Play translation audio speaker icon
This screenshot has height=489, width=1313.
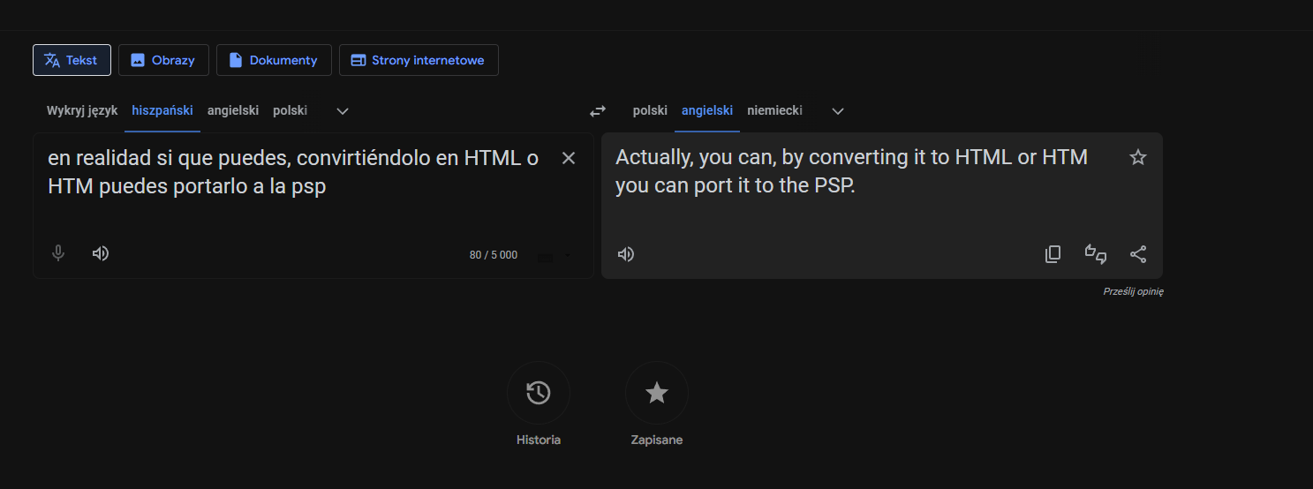tap(626, 254)
